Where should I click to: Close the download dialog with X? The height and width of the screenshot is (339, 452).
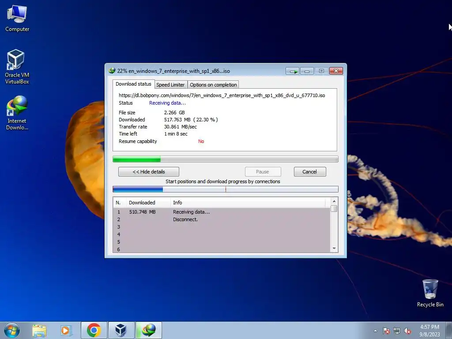coord(336,71)
